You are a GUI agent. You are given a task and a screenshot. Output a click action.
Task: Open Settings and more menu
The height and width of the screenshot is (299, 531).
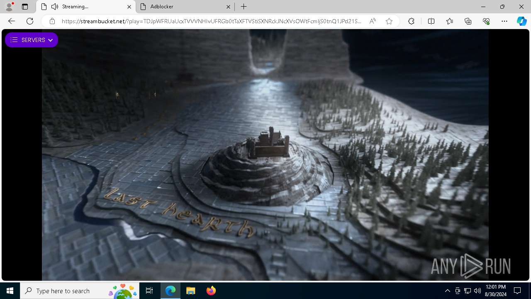coord(504,21)
